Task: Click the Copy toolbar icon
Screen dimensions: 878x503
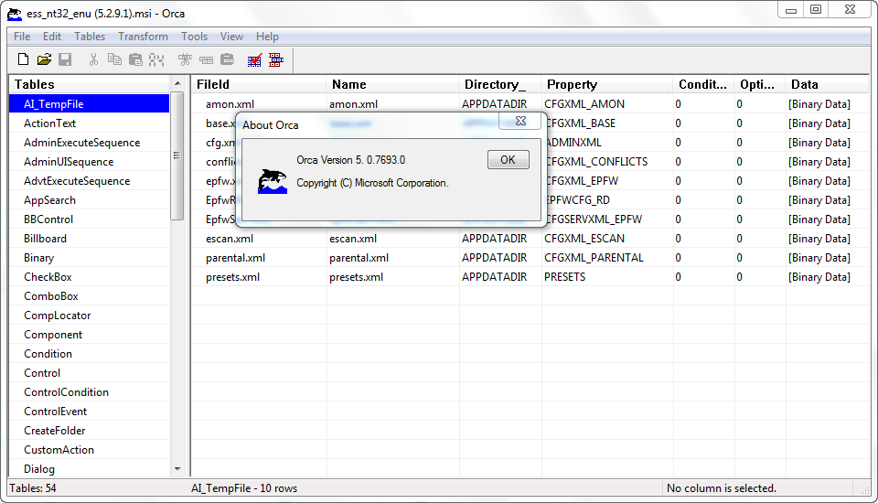Action: pos(114,59)
